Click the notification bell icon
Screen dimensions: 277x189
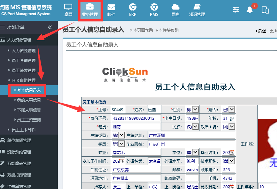click(250, 10)
